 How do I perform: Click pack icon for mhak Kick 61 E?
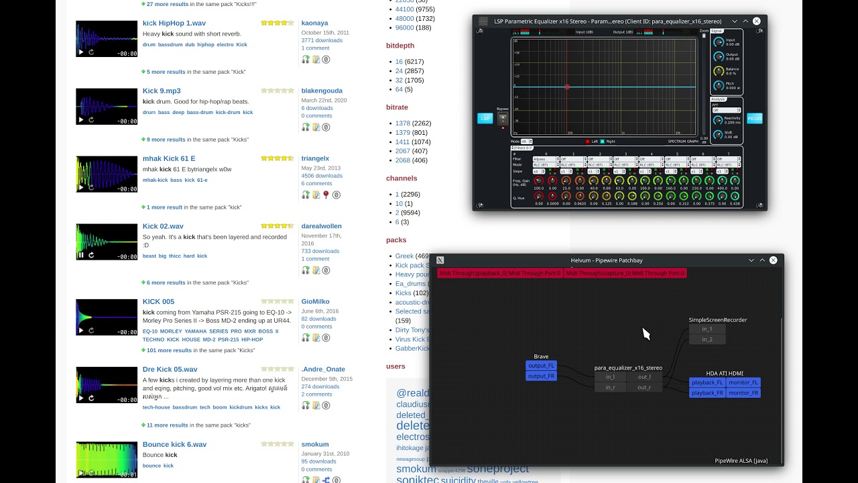click(x=316, y=195)
